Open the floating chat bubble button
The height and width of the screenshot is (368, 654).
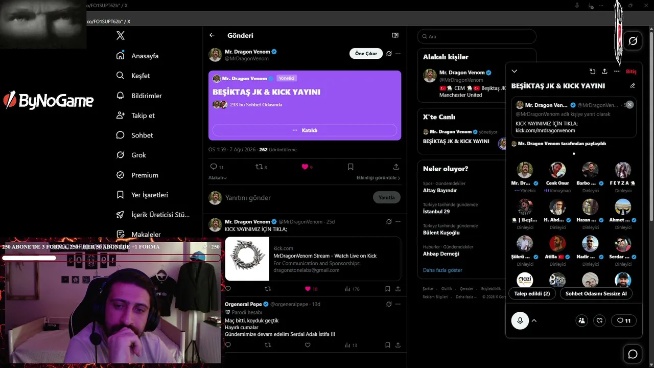(x=633, y=354)
